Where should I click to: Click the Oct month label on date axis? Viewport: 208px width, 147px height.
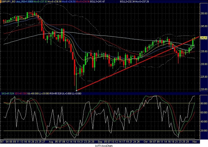pyautogui.click(x=145, y=142)
